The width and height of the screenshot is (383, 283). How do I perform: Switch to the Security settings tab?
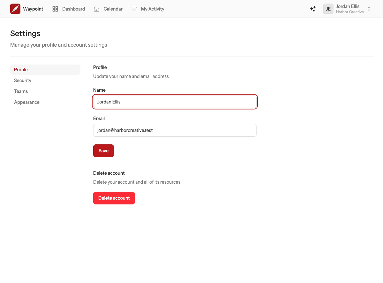pos(45,80)
